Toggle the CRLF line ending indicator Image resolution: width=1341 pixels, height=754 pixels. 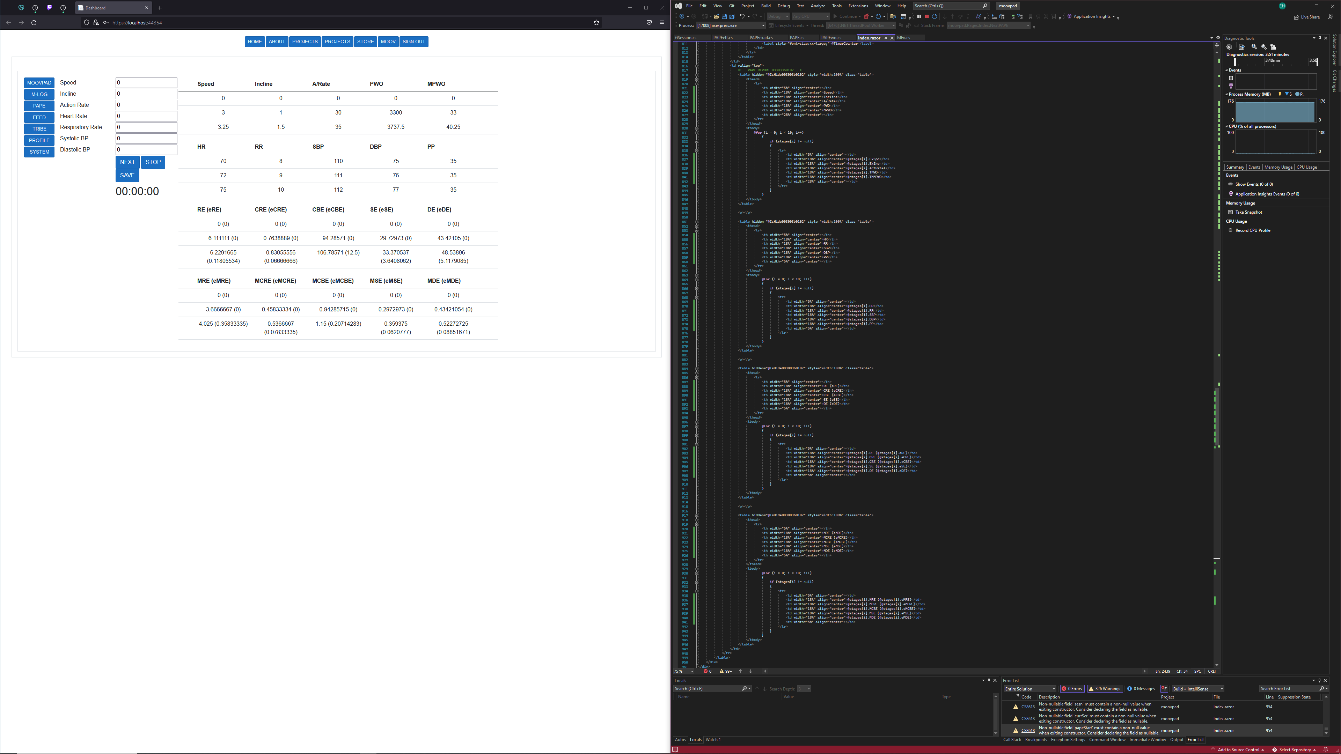(x=1212, y=671)
